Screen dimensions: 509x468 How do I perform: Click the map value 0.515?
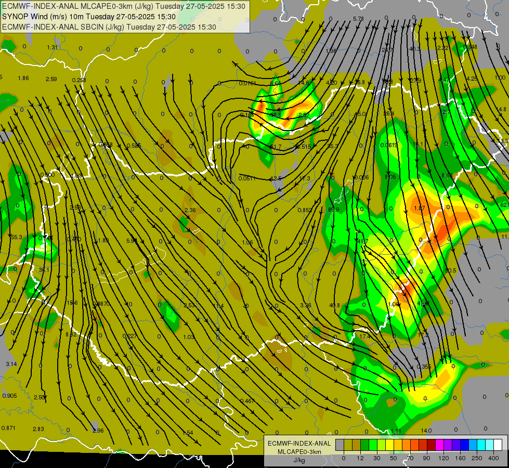click(304, 147)
